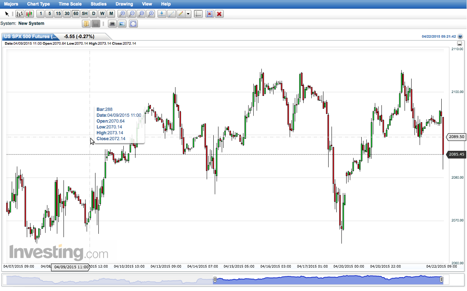The height and width of the screenshot is (291, 467).
Task: Zoom out with the minus magnifier
Action: pyautogui.click(x=132, y=14)
